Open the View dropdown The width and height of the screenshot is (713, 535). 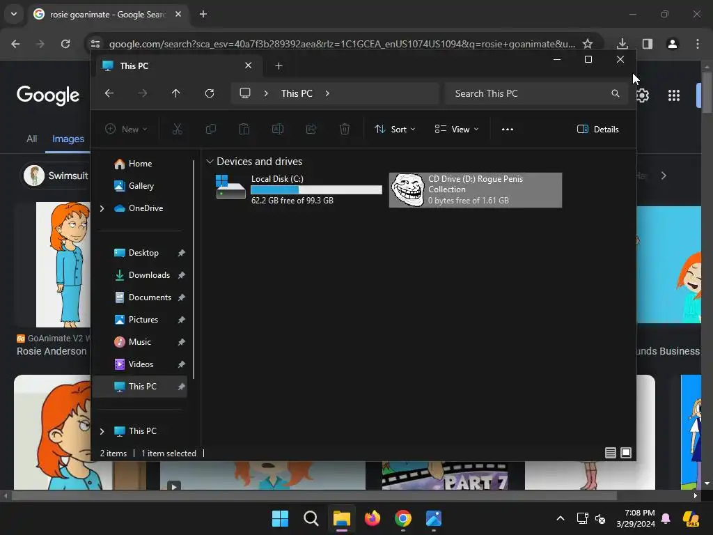click(457, 129)
